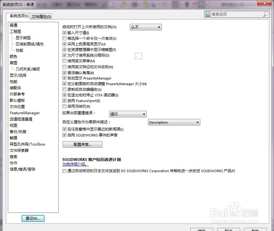Select FeatureManager in the options tree
This screenshot has width=274, height=231.
[25, 113]
